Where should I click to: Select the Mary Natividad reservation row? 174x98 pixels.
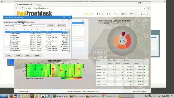pyautogui.click(x=36, y=34)
